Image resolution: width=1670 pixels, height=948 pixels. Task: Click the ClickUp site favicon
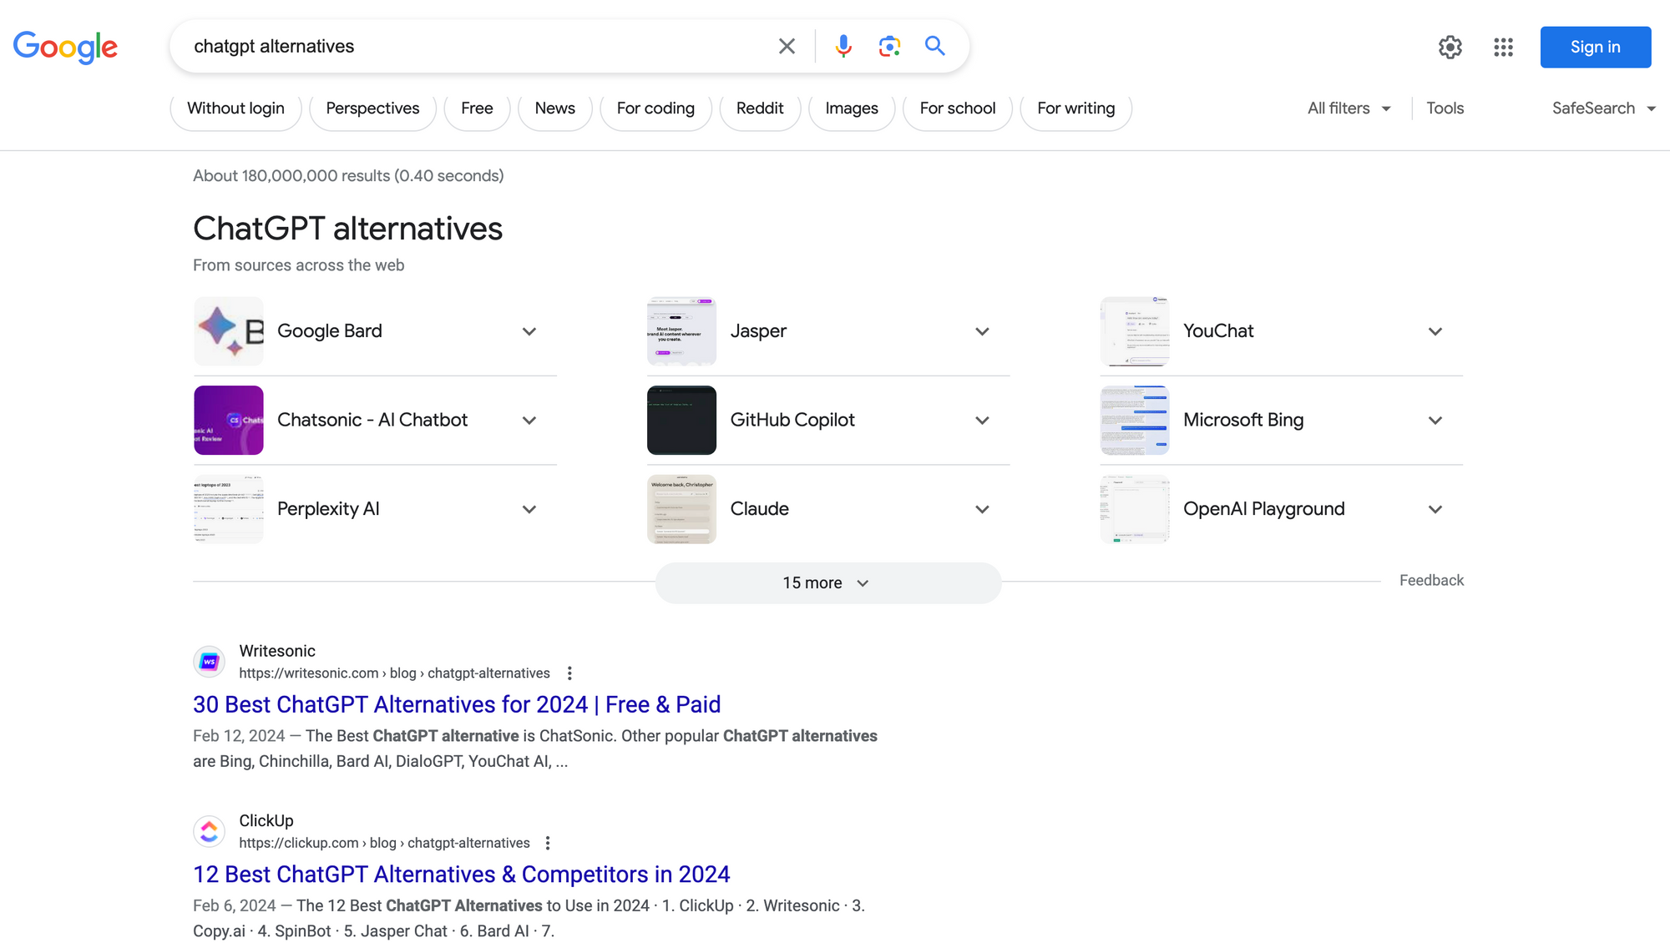click(x=209, y=831)
